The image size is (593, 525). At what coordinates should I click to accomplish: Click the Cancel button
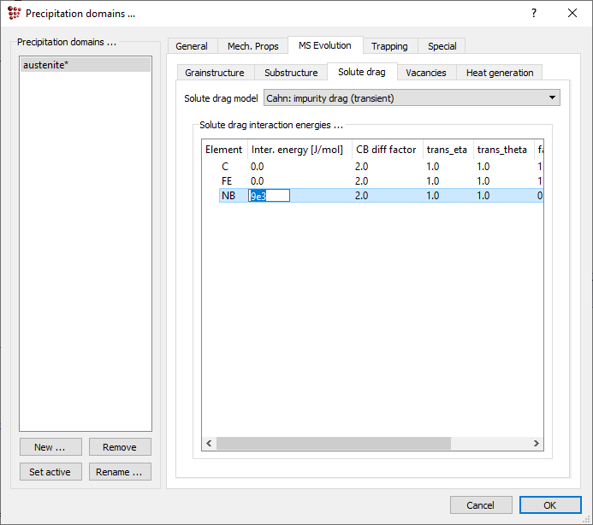pyautogui.click(x=481, y=505)
